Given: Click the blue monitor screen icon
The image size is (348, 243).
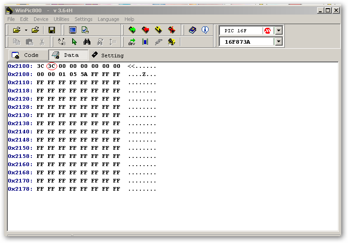Looking at the screenshot, I should pos(73,30).
